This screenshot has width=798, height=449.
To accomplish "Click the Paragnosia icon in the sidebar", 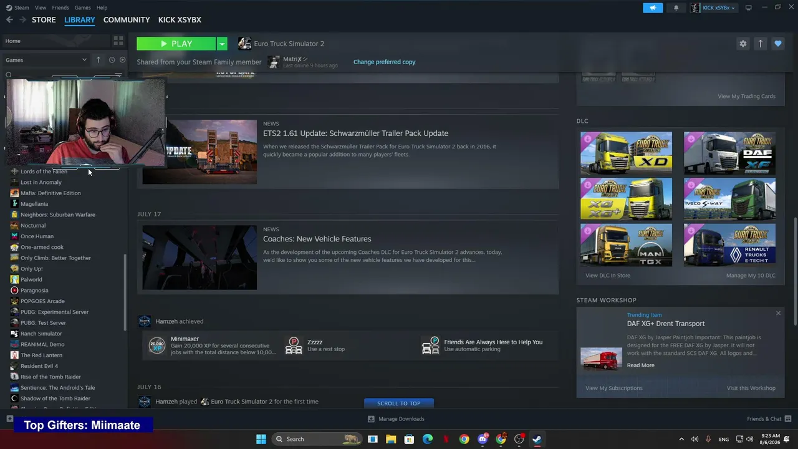I will 14,291.
